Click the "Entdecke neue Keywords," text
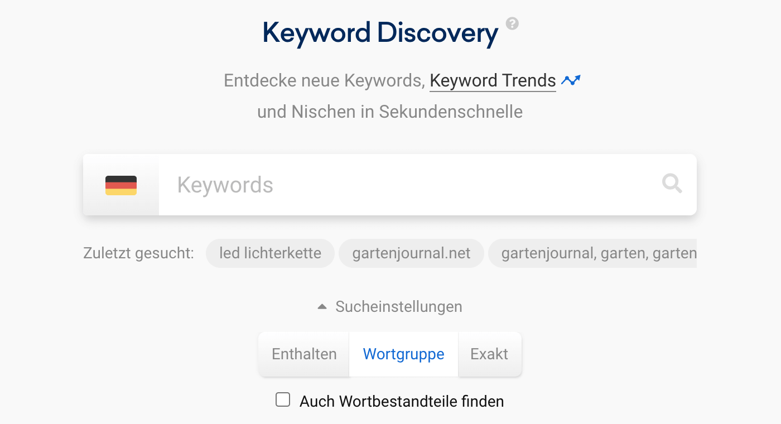781x424 pixels. [x=324, y=81]
